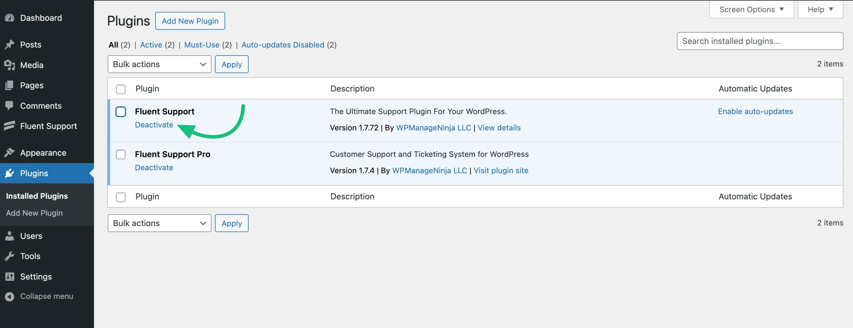The width and height of the screenshot is (853, 328).
Task: Select the Posts icon in the sidebar
Action: click(10, 44)
